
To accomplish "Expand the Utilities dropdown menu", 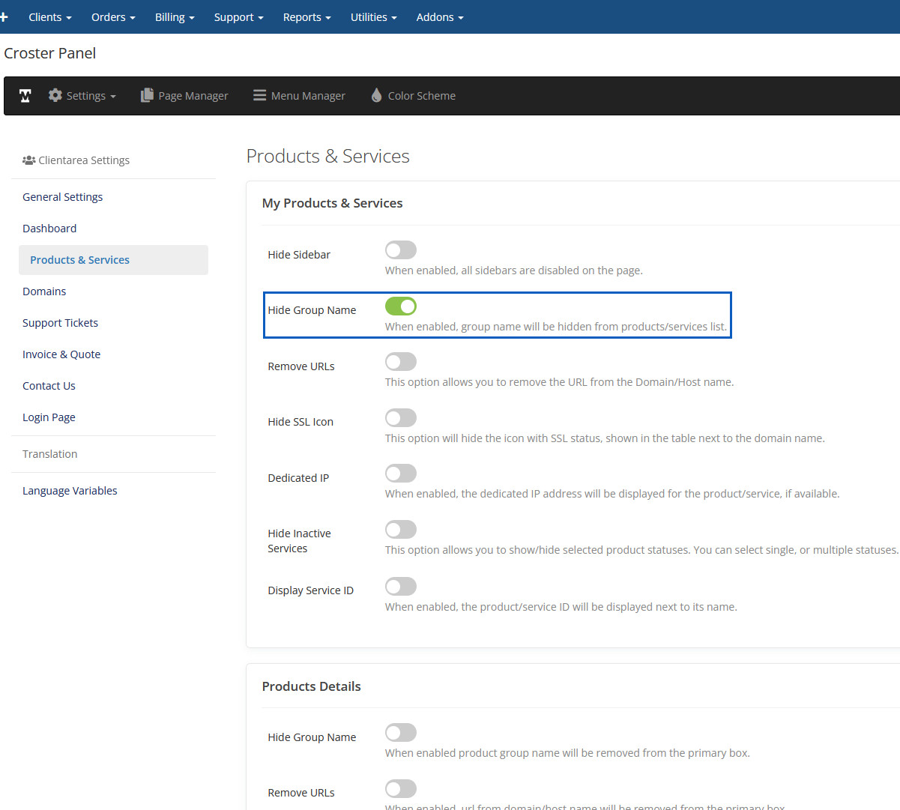I will pyautogui.click(x=373, y=17).
